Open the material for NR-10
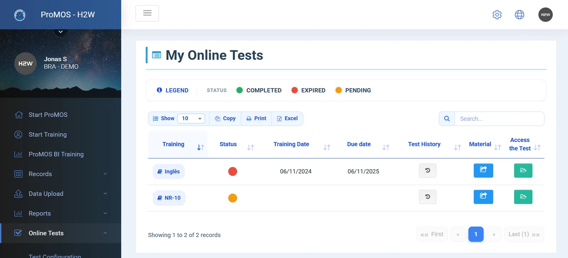 (x=483, y=197)
